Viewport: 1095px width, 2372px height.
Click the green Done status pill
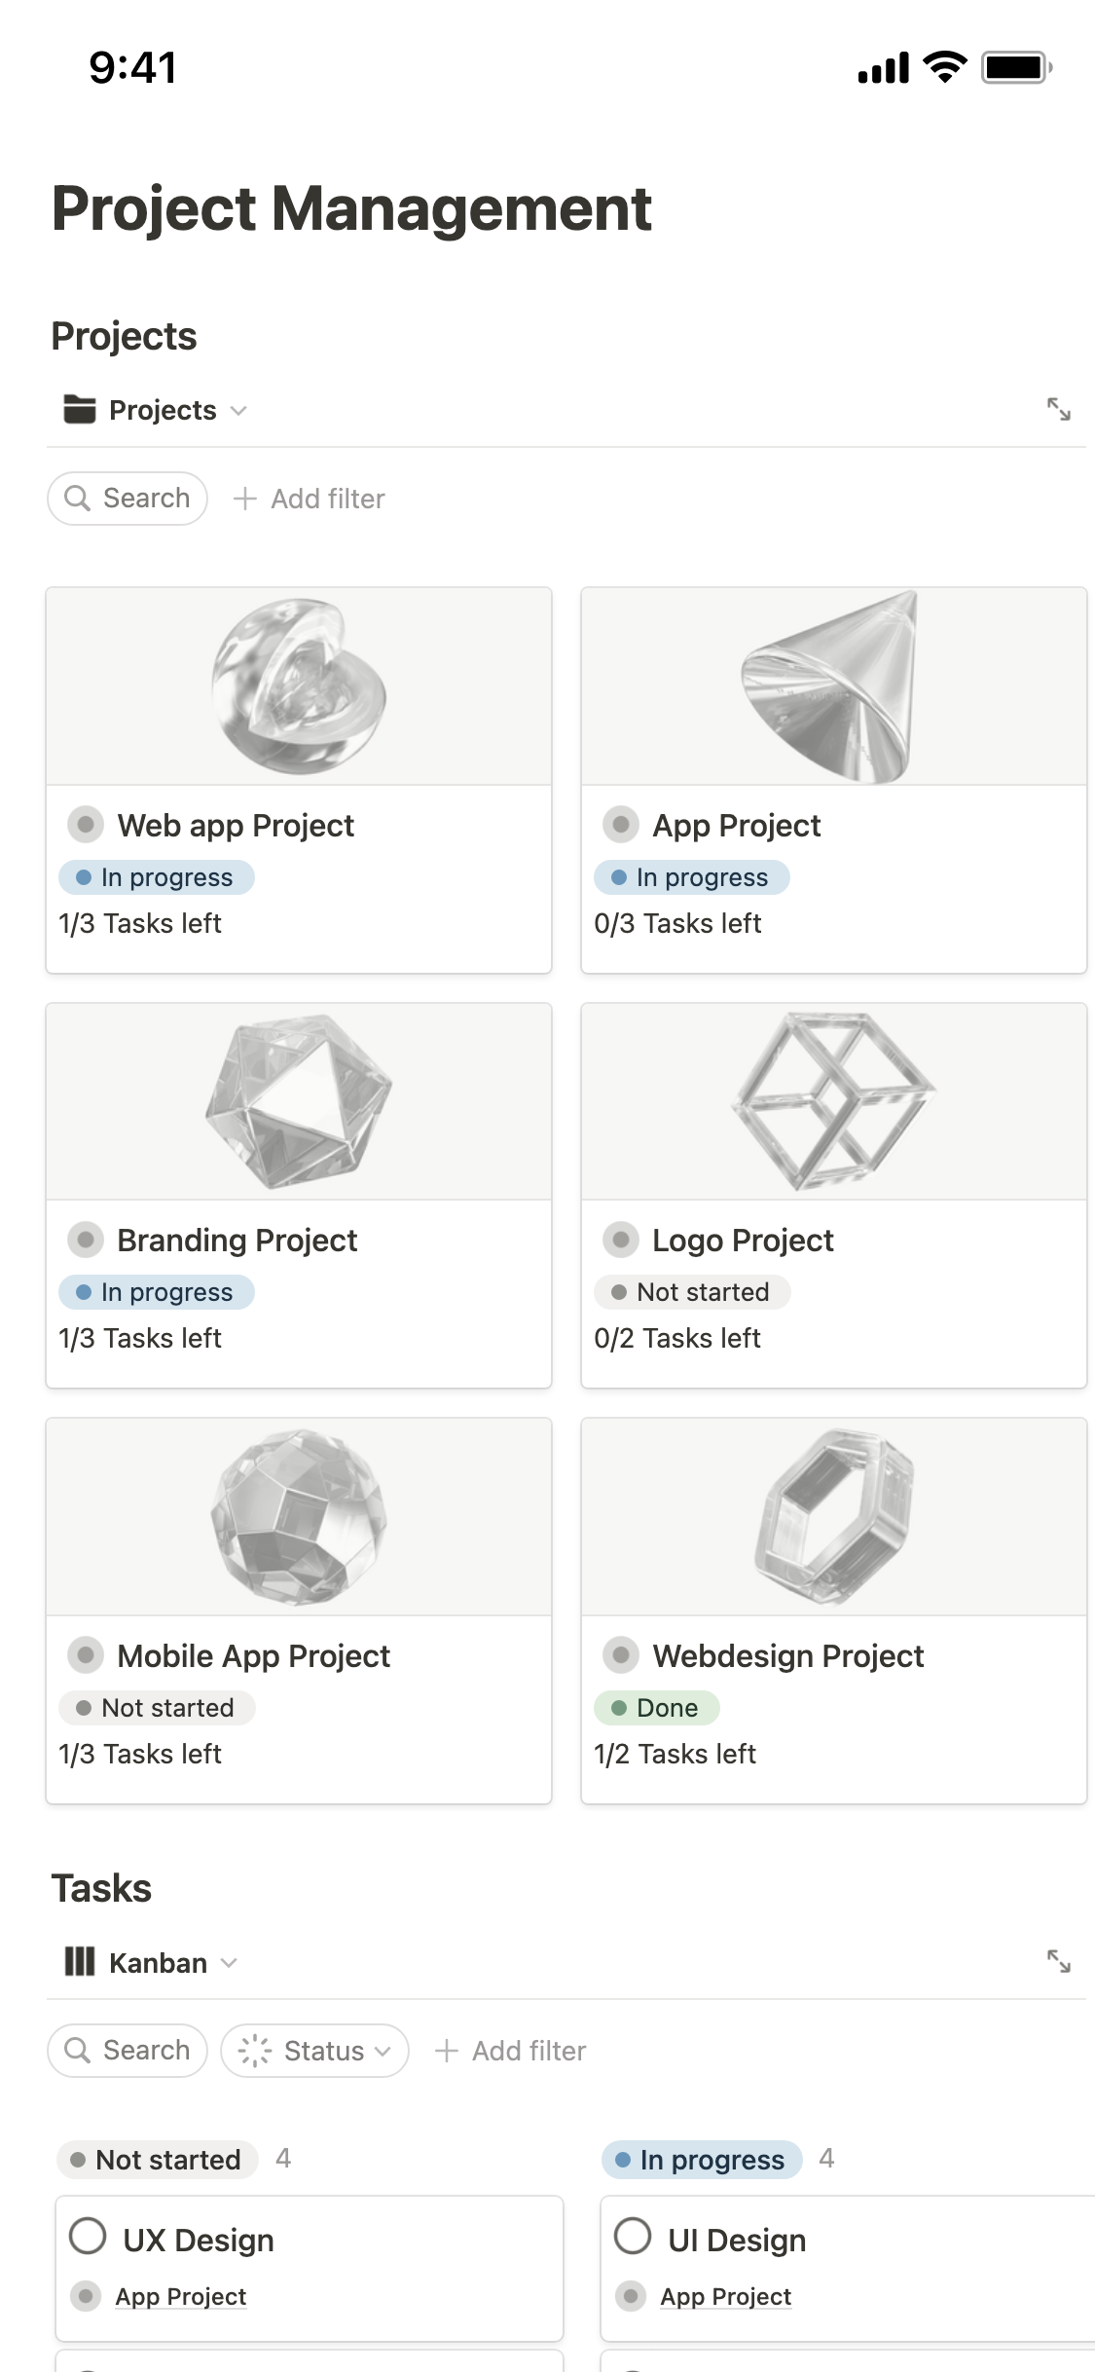(x=656, y=1708)
